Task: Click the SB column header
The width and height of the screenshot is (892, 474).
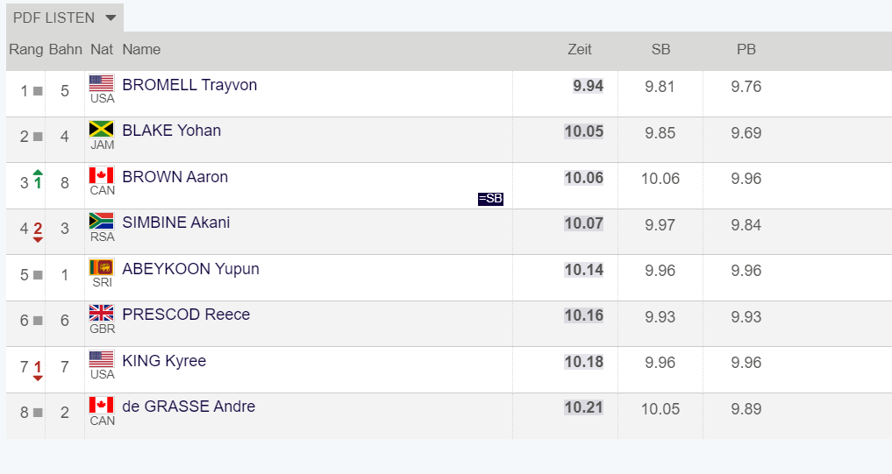Action: point(660,49)
